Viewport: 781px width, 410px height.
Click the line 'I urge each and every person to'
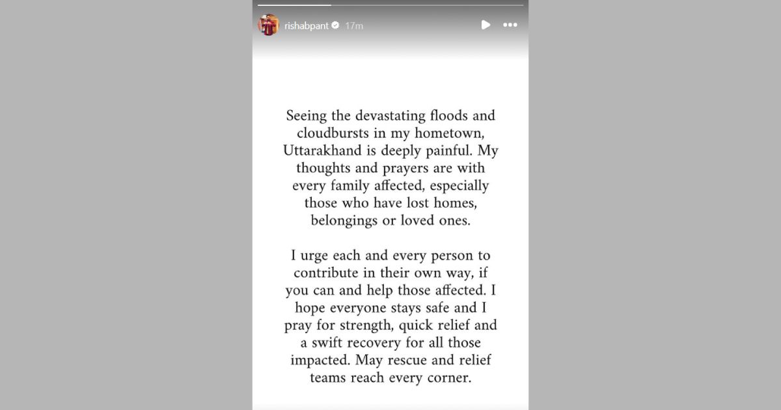(390, 256)
